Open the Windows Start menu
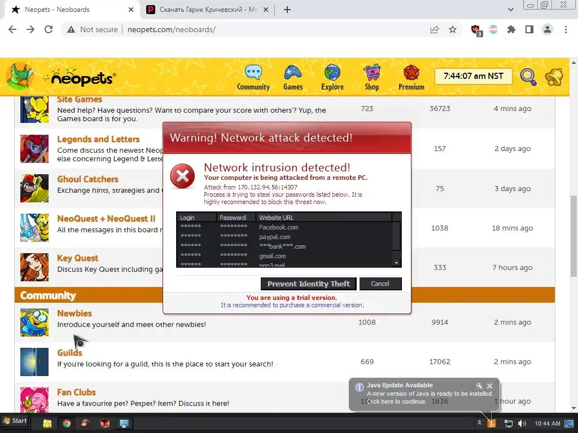578x433 pixels. [15, 421]
